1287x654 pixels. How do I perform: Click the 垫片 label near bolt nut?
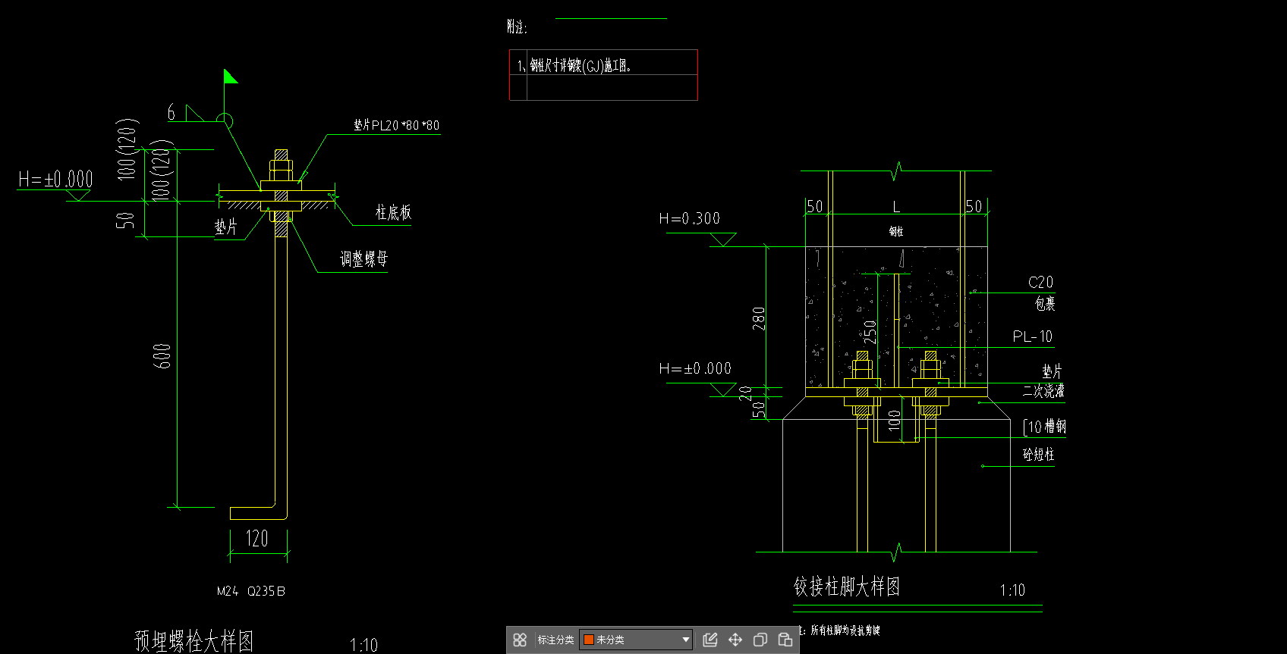(226, 227)
